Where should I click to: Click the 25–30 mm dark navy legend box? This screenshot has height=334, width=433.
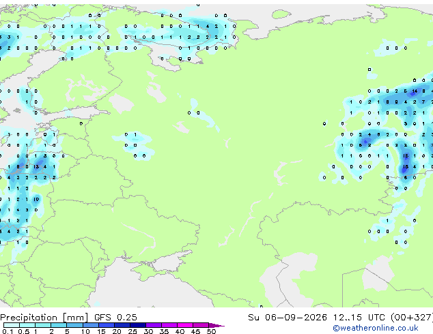coord(138,325)
